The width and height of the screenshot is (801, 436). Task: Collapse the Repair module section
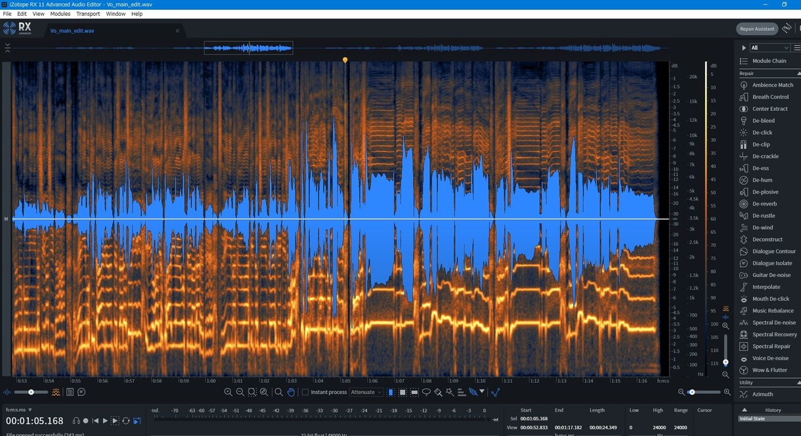(x=798, y=74)
